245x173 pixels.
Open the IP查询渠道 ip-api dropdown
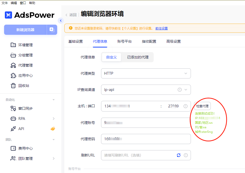click(146, 90)
